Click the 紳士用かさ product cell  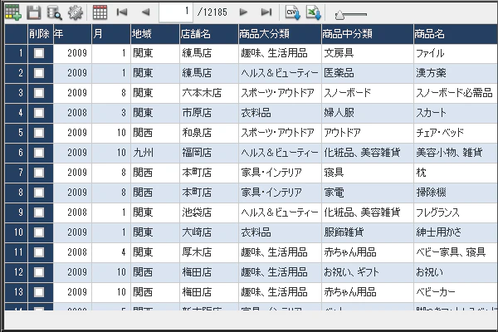click(456, 232)
